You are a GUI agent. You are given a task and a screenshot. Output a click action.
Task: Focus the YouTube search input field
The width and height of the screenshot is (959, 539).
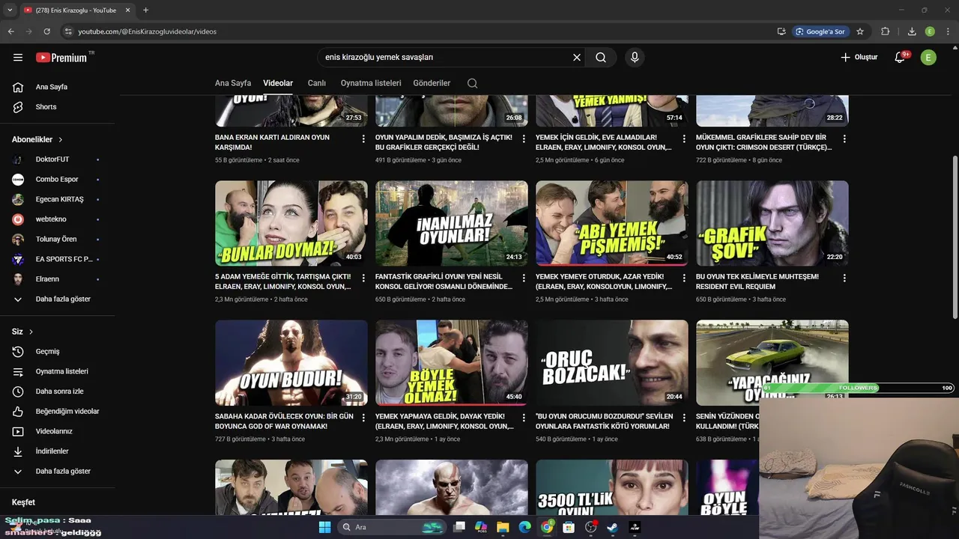click(x=446, y=58)
